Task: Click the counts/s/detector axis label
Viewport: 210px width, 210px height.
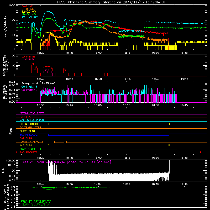Action: coord(5,27)
